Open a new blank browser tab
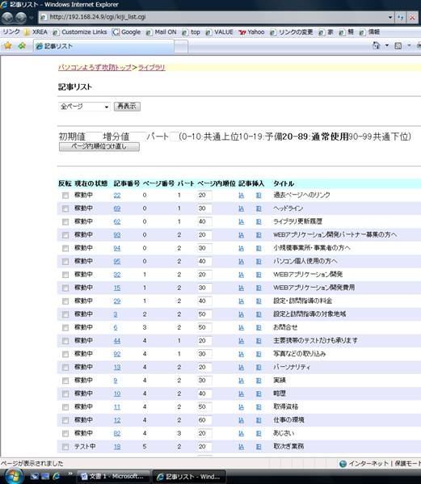Image resolution: width=421 pixels, height=484 pixels. (181, 47)
